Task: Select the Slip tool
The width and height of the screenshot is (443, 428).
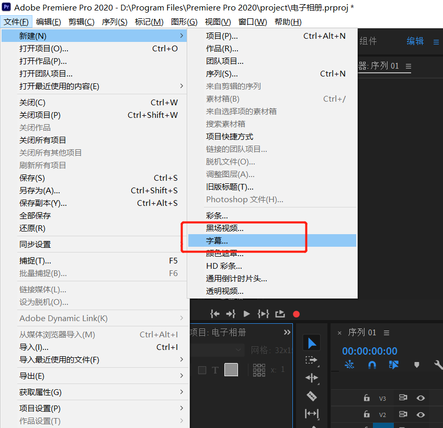Action: click(x=312, y=413)
